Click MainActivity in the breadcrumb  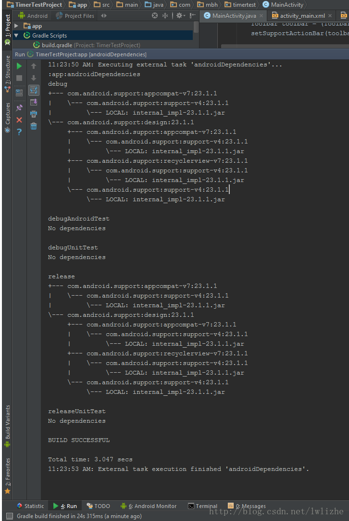(x=283, y=5)
